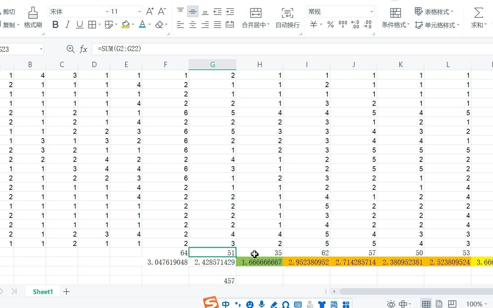Expand fill color dropdown arrow
493x308 pixels.
tap(133, 25)
